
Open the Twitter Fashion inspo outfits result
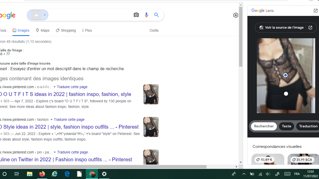(66, 160)
